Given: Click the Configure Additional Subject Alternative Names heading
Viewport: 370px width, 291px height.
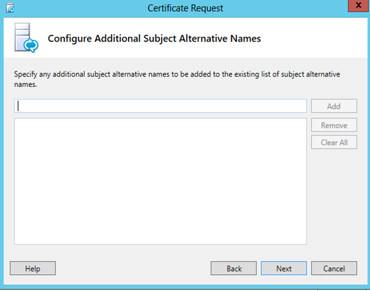Looking at the screenshot, I should pos(154,39).
